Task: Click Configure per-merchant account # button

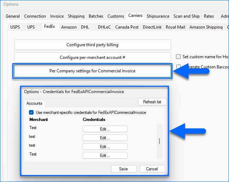Action: (x=93, y=57)
